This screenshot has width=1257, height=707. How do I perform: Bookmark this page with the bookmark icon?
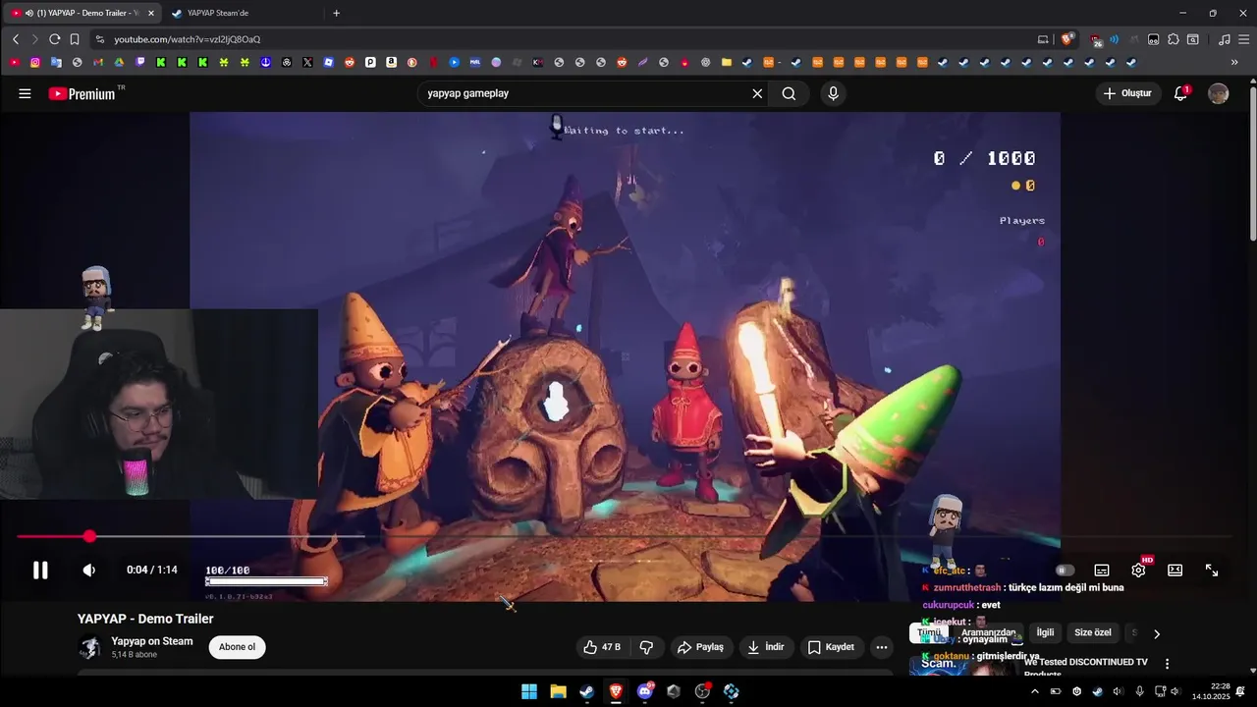(x=75, y=39)
